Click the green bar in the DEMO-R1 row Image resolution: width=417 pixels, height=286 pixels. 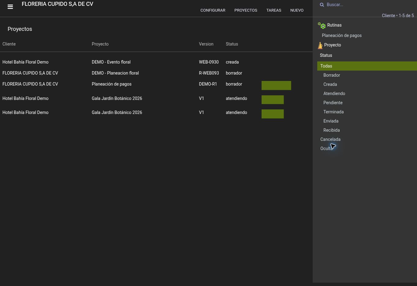tap(276, 86)
